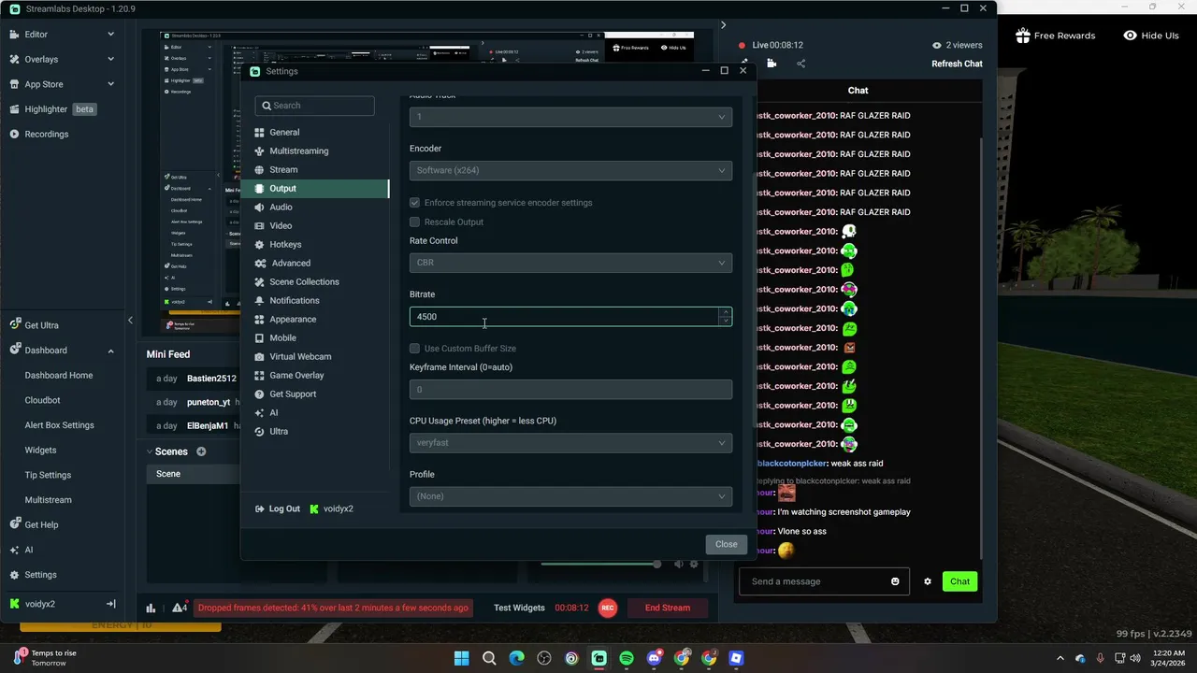The width and height of the screenshot is (1197, 673).
Task: Click the camera clip icon above chat
Action: click(772, 64)
